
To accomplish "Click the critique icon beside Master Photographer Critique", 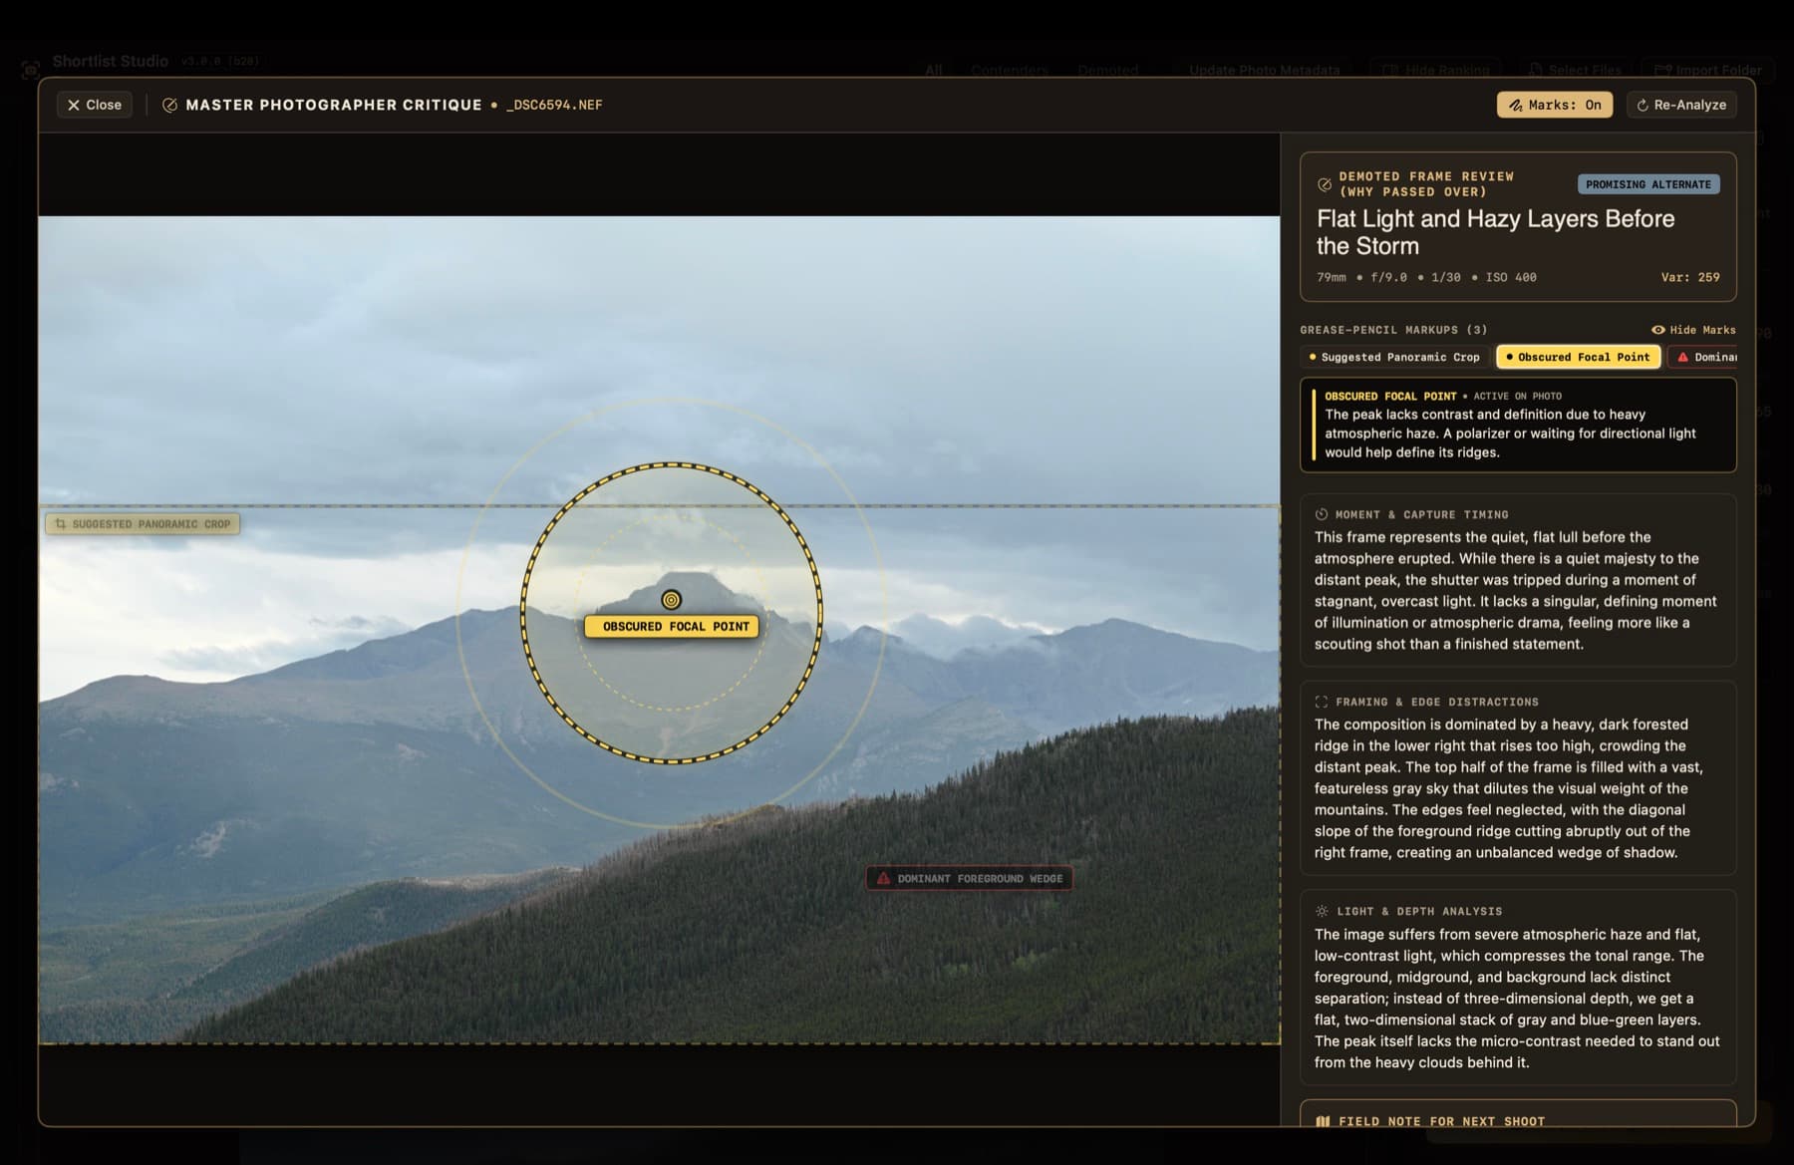I will 169,105.
